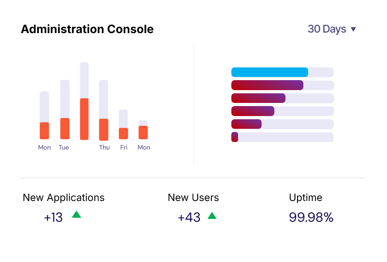
Task: Select the blue horizontal progress bar
Action: tap(270, 72)
